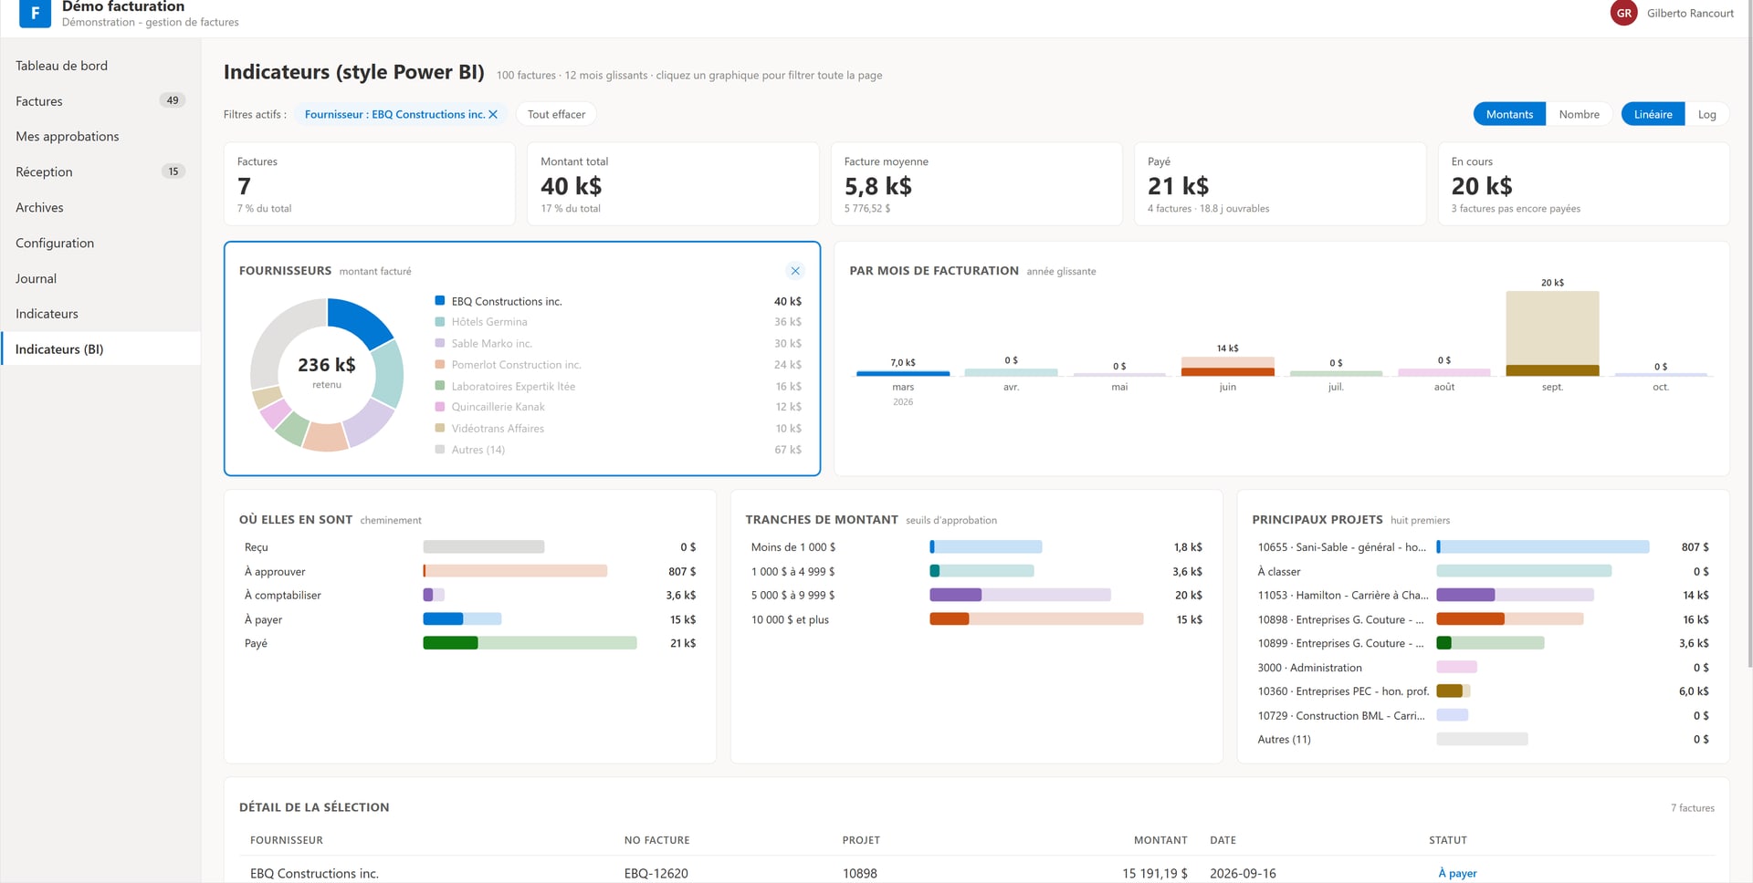Click the À payer status link in detail table
Viewport: 1753px width, 883px height.
pos(1457,873)
